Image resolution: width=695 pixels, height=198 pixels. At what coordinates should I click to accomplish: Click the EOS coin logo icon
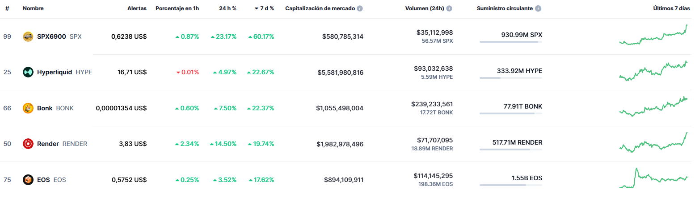[x=28, y=180]
